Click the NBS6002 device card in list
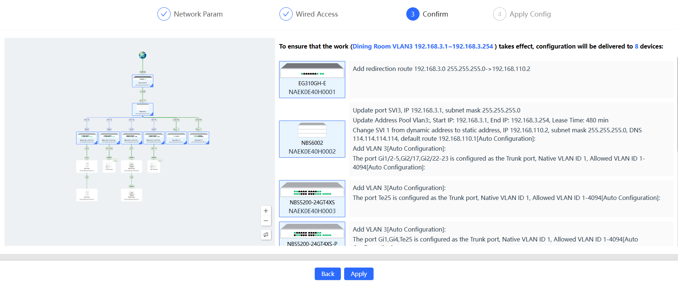This screenshot has height=283, width=678. click(x=312, y=139)
